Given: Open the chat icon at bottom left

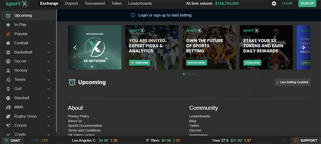Looking at the screenshot, I should click(6, 140).
